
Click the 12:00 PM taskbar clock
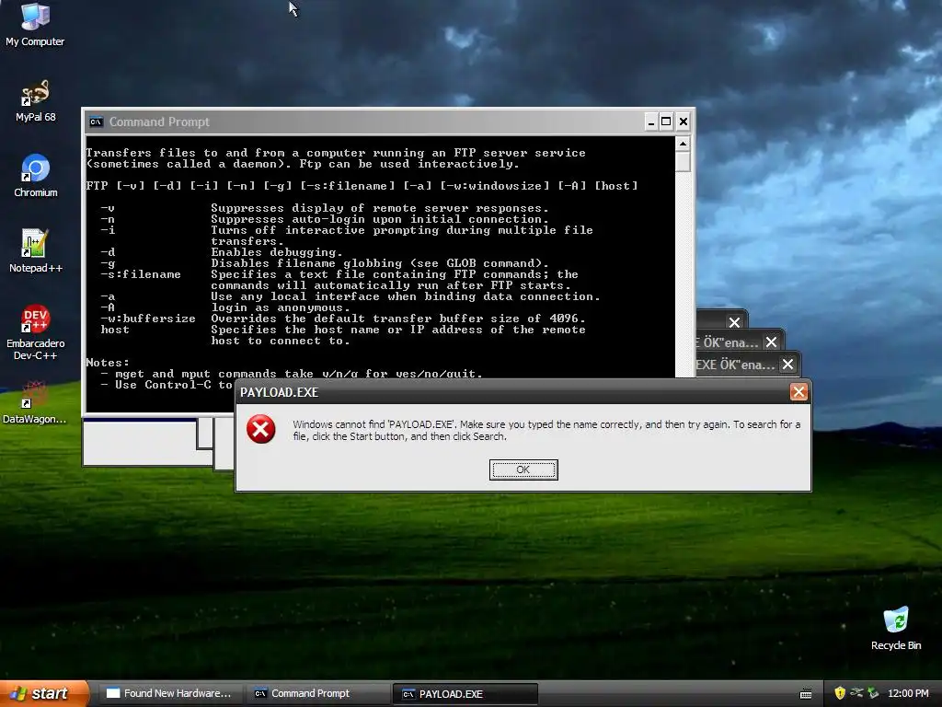pyautogui.click(x=908, y=693)
